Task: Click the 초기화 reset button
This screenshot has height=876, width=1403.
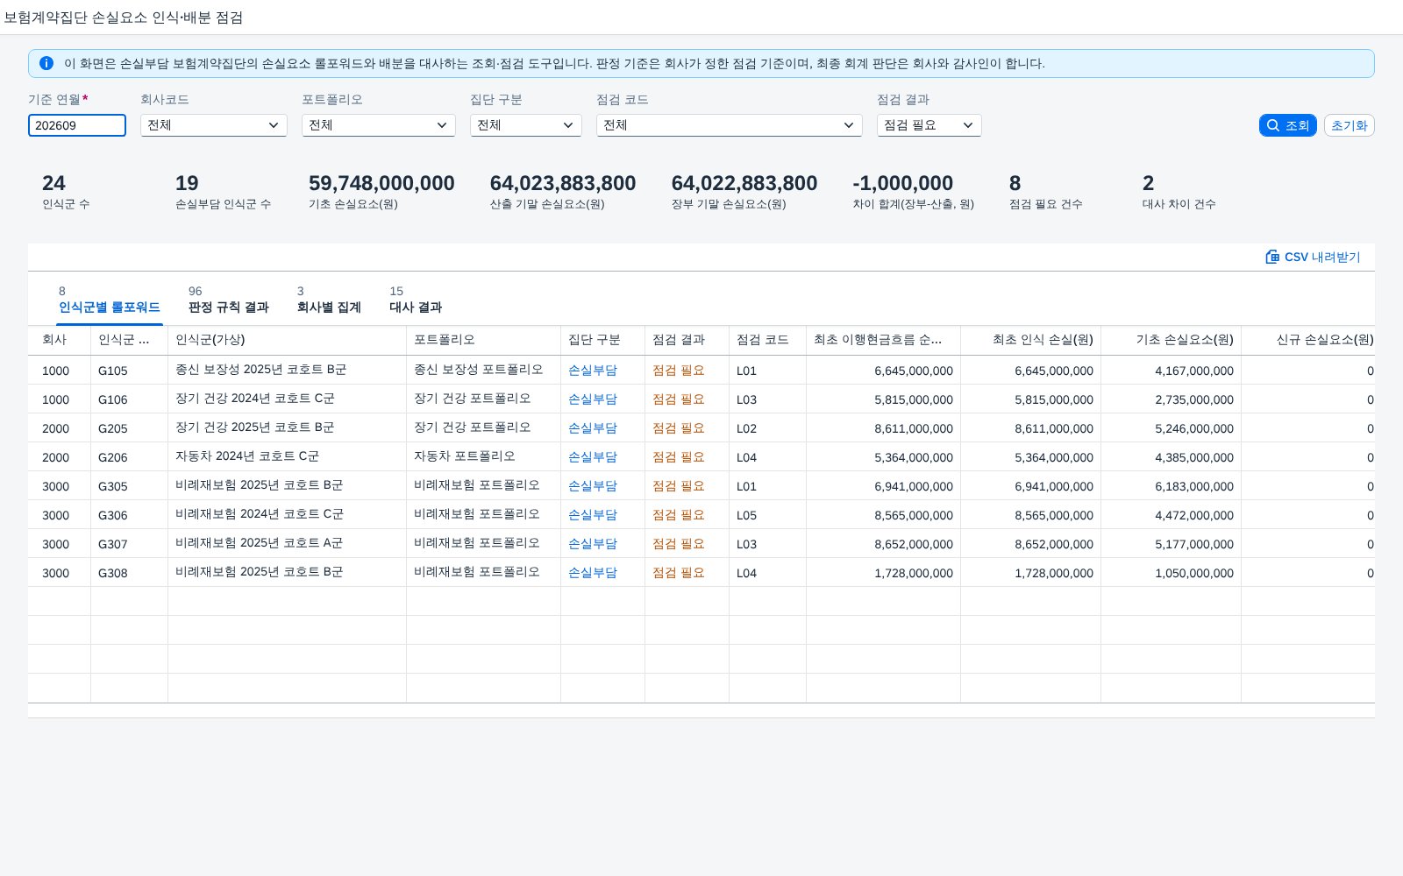Action: click(1349, 125)
